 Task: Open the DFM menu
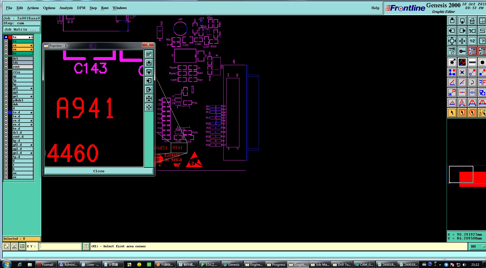(x=81, y=8)
